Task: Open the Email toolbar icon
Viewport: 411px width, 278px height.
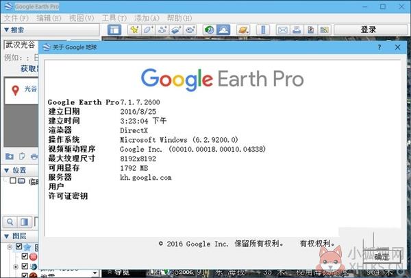Action: tap(282, 30)
